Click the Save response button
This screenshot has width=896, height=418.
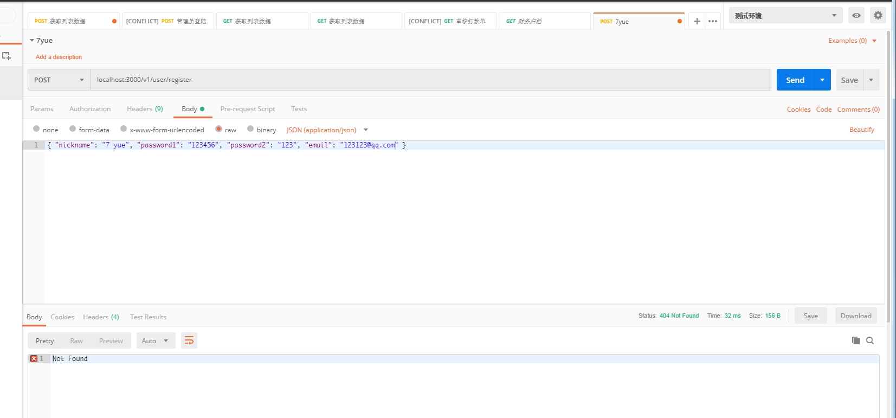pyautogui.click(x=811, y=316)
